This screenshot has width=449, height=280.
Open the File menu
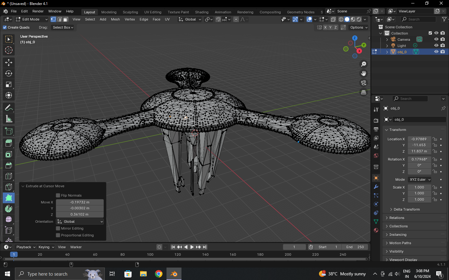coord(14,11)
